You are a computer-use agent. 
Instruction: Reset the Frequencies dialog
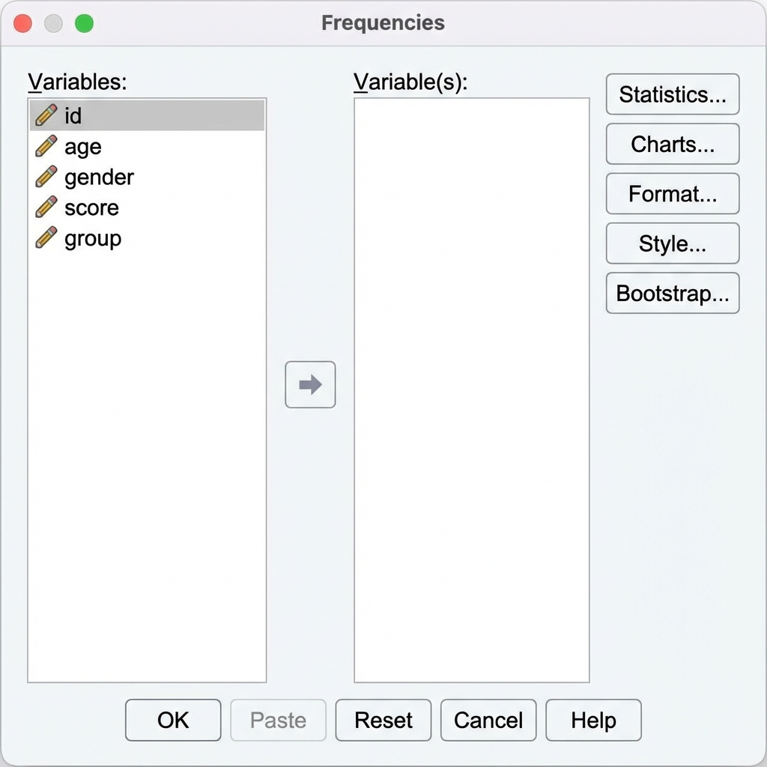coord(383,720)
